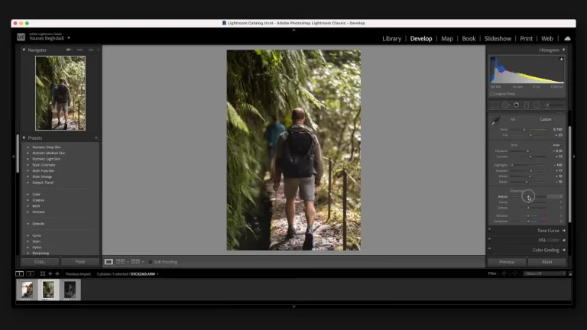Viewport: 587px width, 330px height.
Task: Collapse the Histogram panel
Action: click(x=563, y=50)
